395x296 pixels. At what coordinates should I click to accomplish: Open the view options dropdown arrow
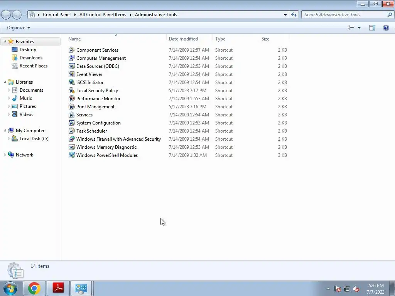pyautogui.click(x=359, y=28)
